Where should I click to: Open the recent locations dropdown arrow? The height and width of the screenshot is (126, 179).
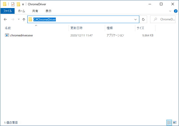click(x=19, y=19)
